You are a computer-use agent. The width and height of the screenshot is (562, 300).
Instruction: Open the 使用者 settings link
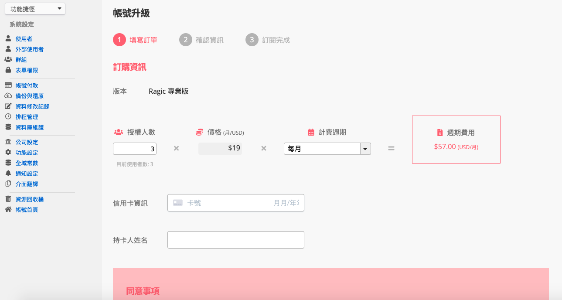pyautogui.click(x=24, y=39)
